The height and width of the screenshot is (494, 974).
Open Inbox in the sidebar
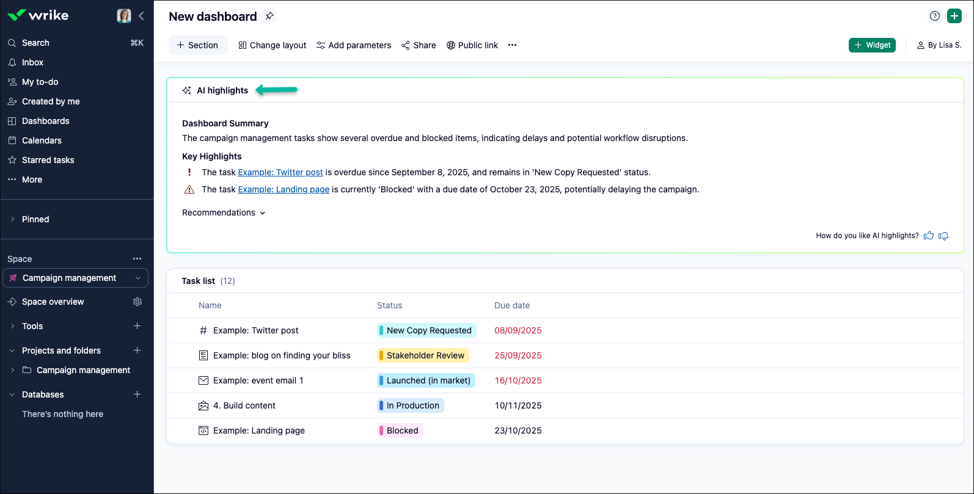(32, 62)
